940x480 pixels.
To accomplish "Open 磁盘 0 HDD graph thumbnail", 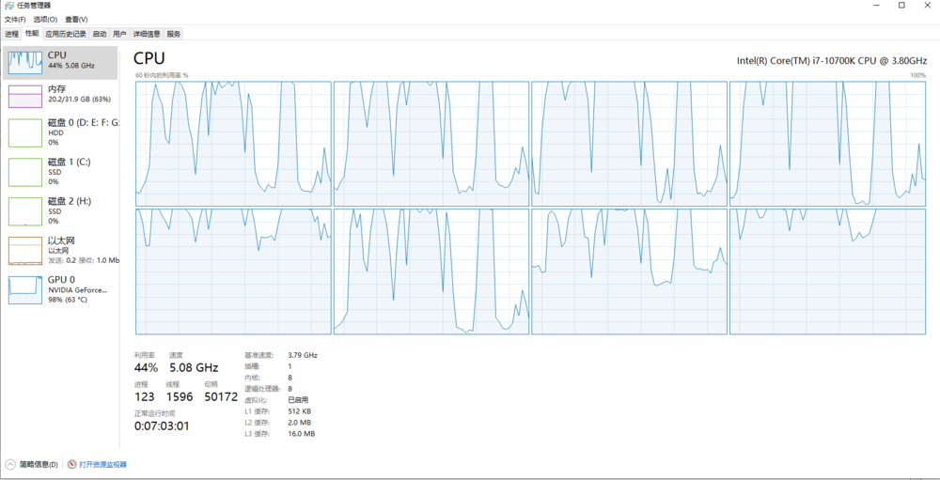I will (x=25, y=133).
